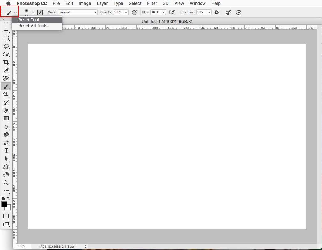Open the Flow slider dropdown

pyautogui.click(x=163, y=12)
